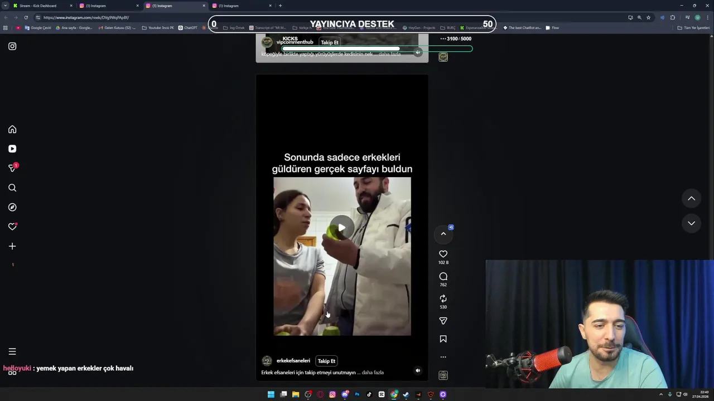714x401 pixels.
Task: Show hidden system tray icons
Action: pyautogui.click(x=661, y=394)
